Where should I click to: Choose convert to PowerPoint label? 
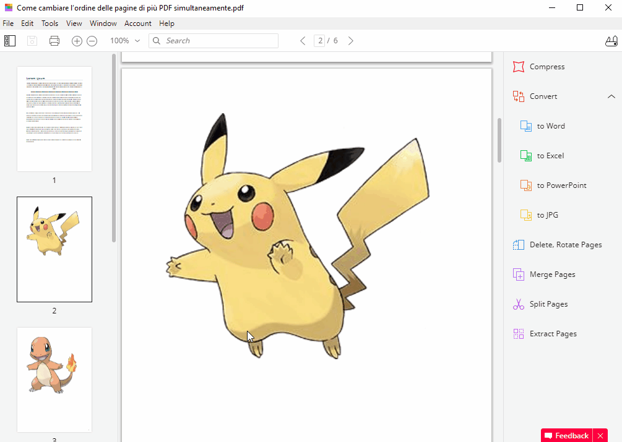tap(562, 185)
